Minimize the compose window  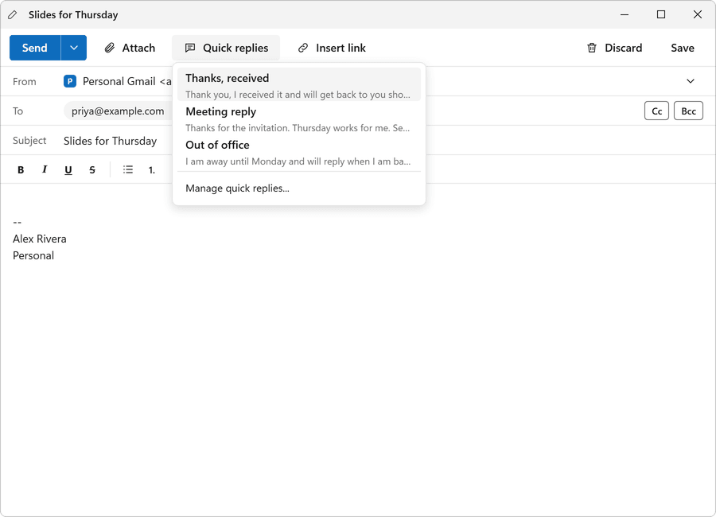coord(625,14)
